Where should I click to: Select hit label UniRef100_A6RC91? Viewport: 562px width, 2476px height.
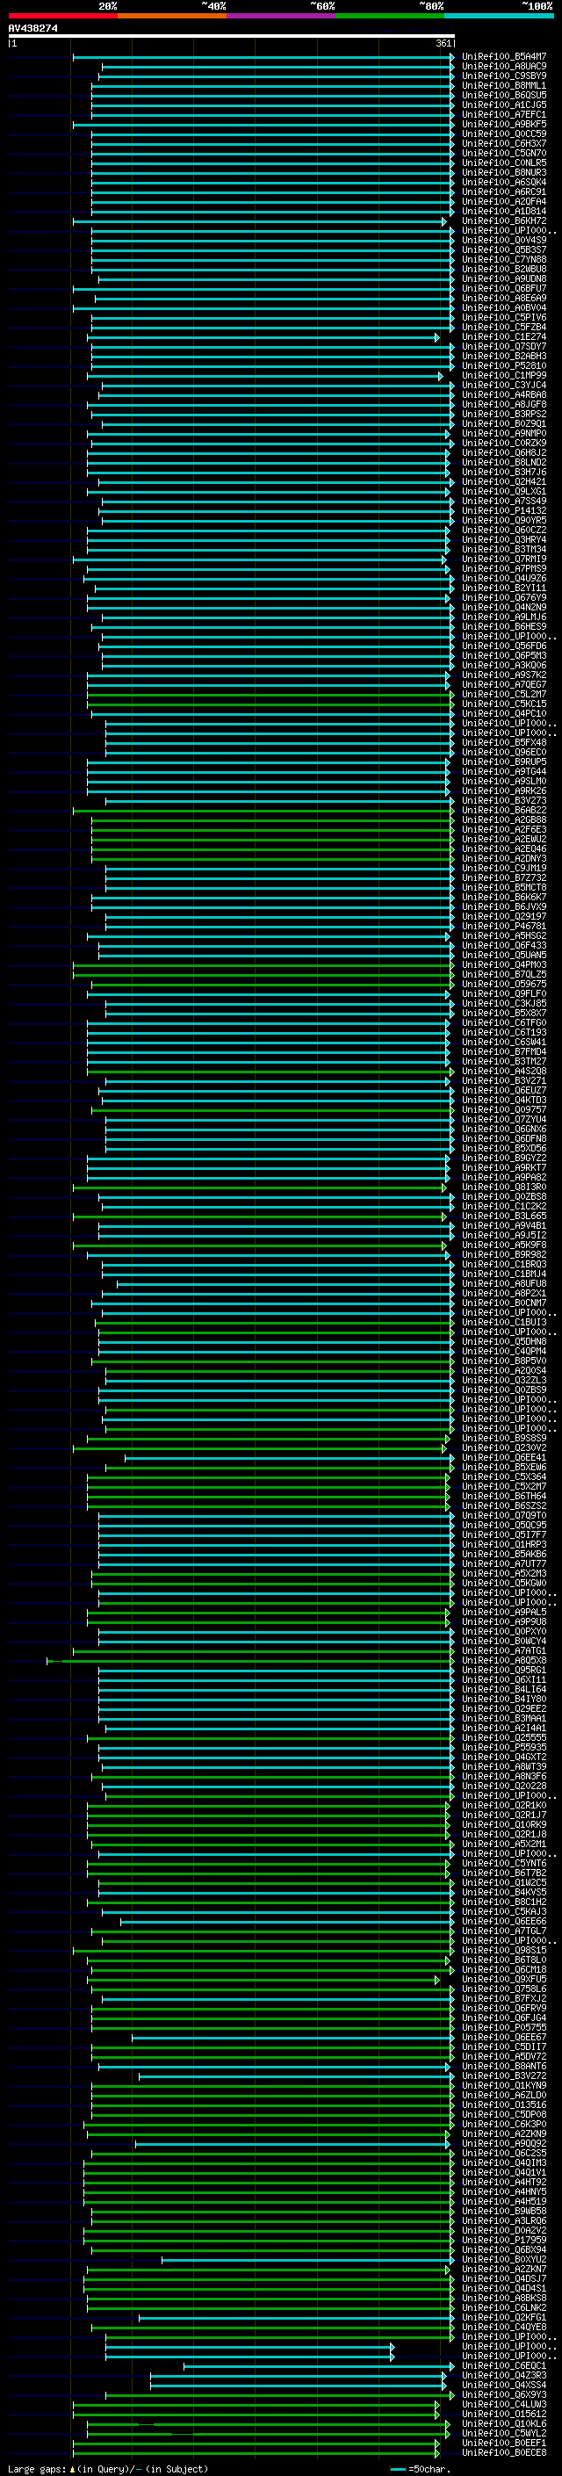(504, 191)
